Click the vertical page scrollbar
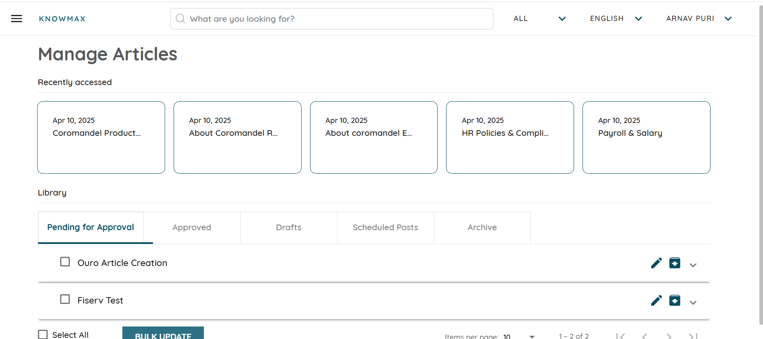This screenshot has width=763, height=339. (x=761, y=161)
